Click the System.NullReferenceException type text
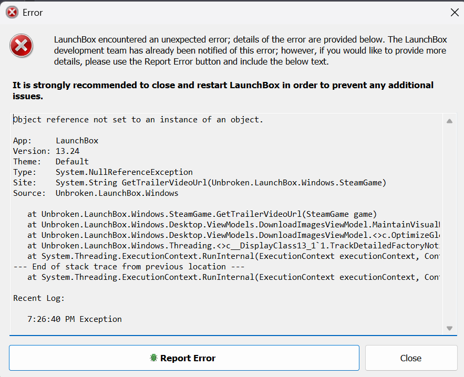 click(124, 172)
